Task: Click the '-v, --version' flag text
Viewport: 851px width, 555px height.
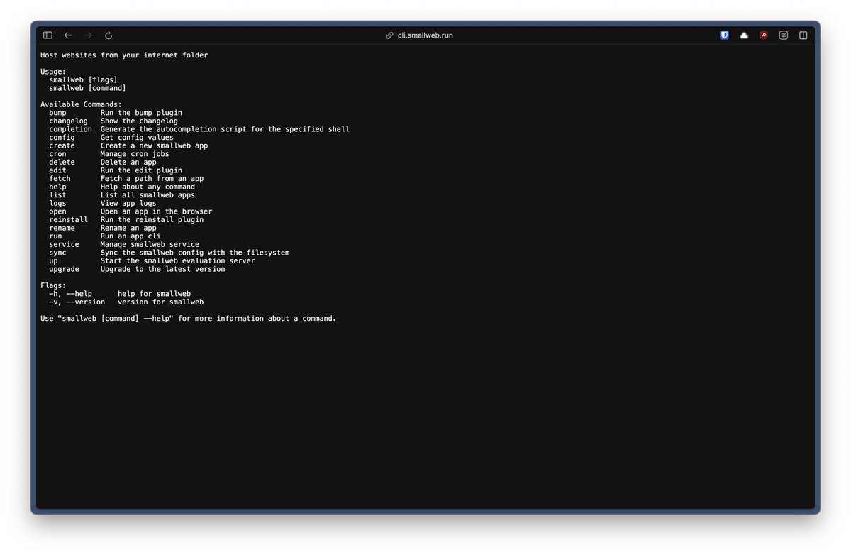Action: click(77, 302)
